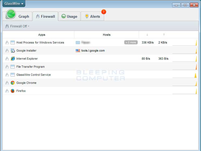The width and height of the screenshot is (201, 151).
Task: Sort by download arrow column header
Action: click(147, 35)
